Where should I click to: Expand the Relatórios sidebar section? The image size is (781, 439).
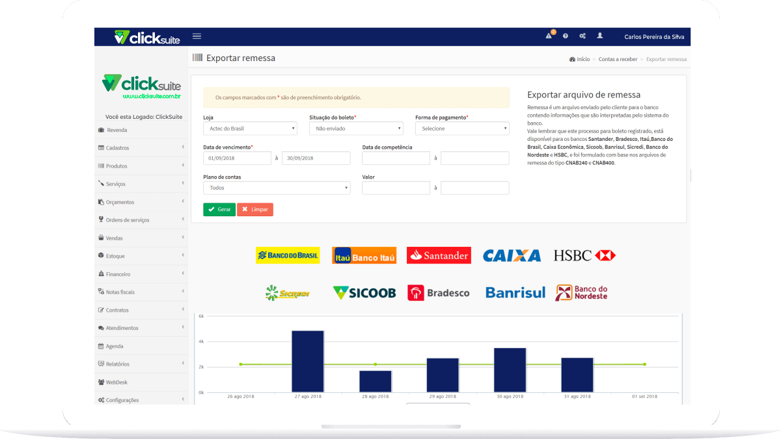pos(141,364)
